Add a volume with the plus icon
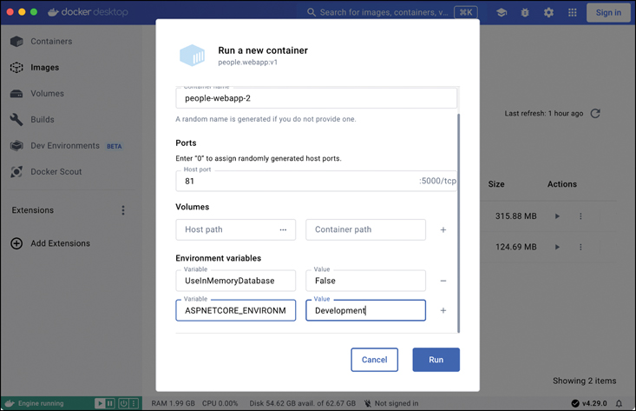The width and height of the screenshot is (636, 411). tap(443, 230)
